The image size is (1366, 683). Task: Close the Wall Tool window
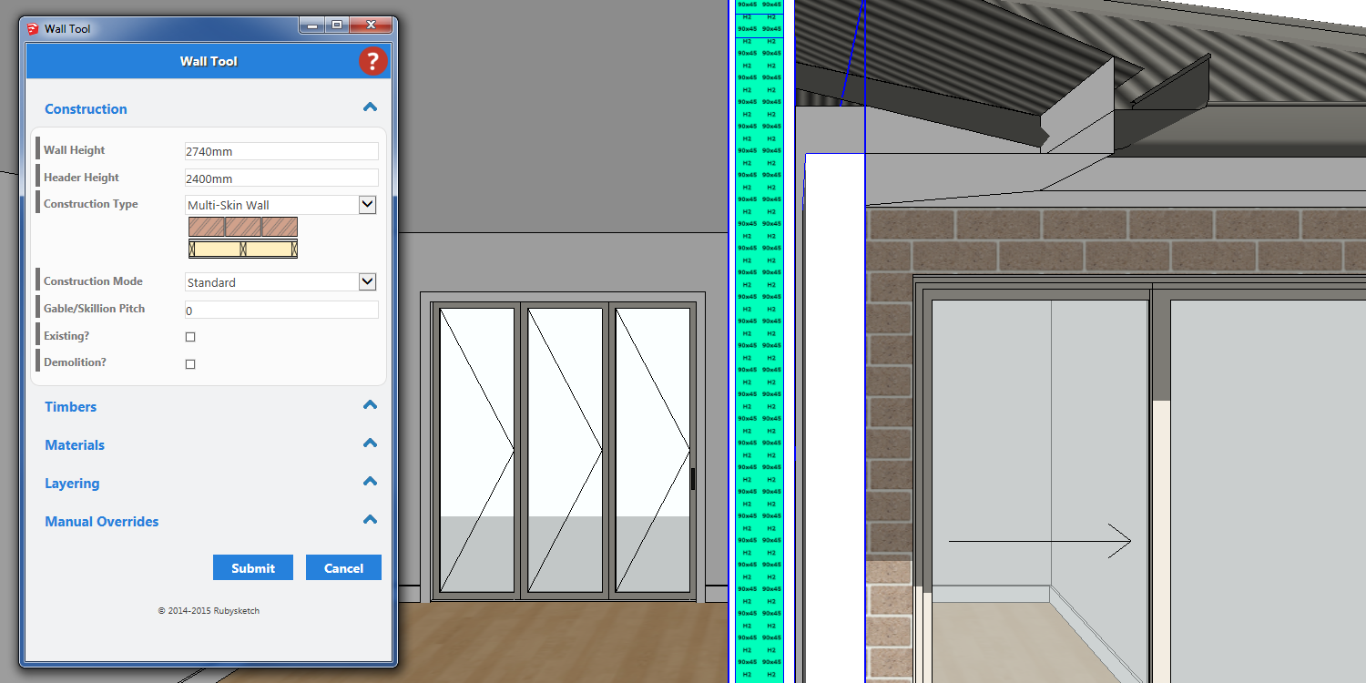(372, 25)
